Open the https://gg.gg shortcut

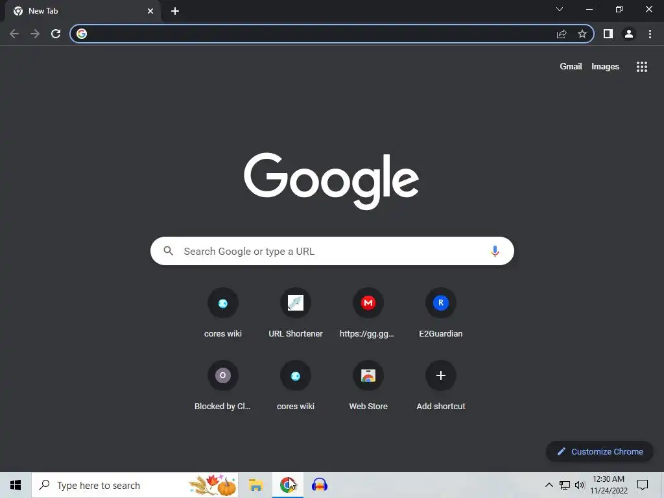[x=368, y=313]
